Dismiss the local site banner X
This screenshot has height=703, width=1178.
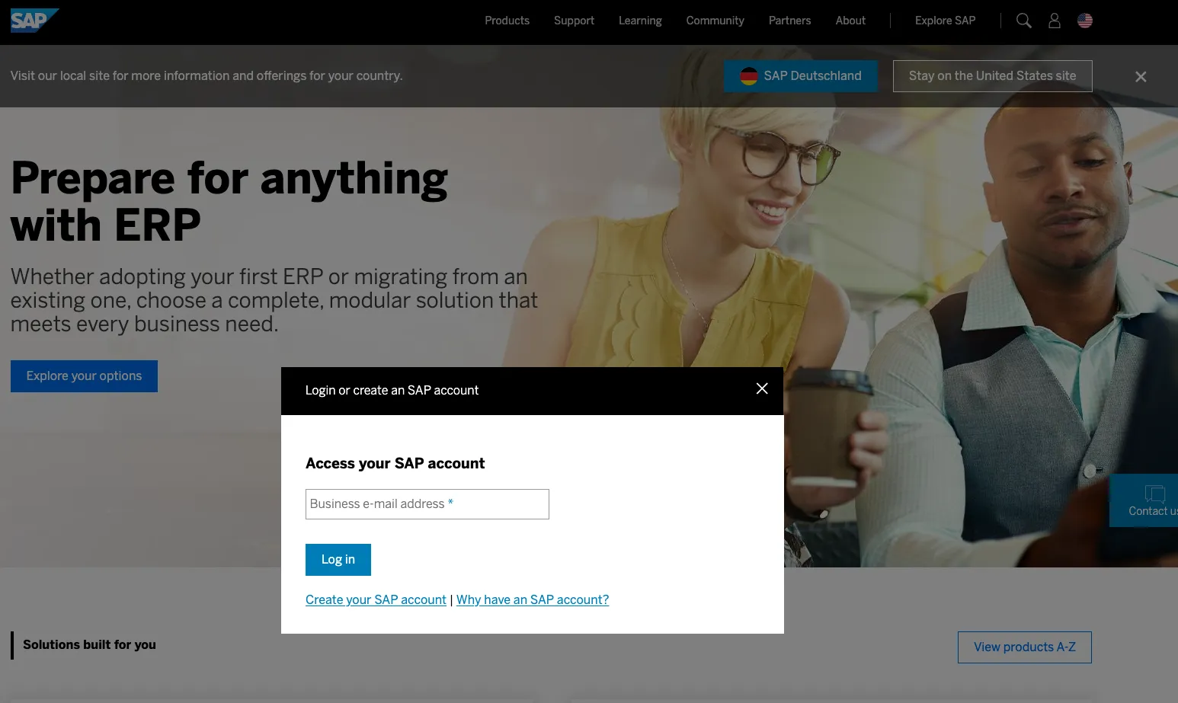pyautogui.click(x=1141, y=77)
